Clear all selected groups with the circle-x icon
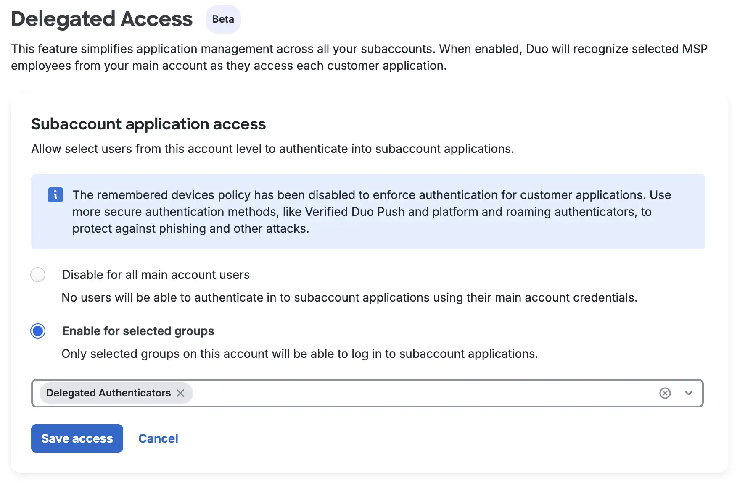This screenshot has height=483, width=745. pos(665,393)
